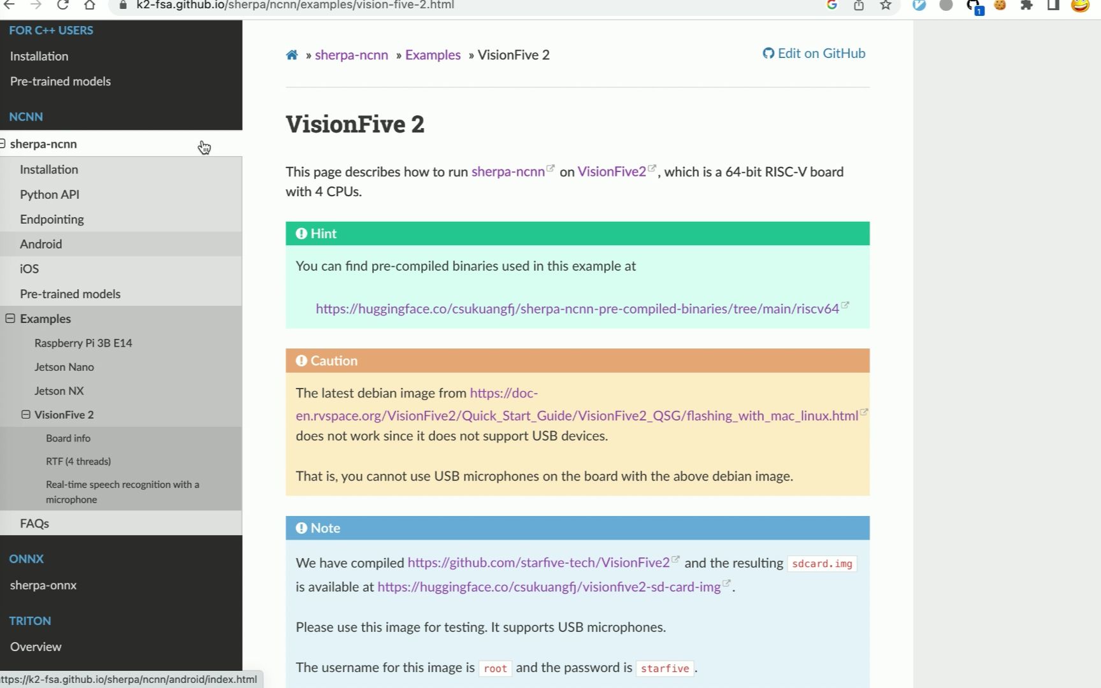Jump to Board info section
Screen dimensions: 1101x688
click(x=68, y=438)
